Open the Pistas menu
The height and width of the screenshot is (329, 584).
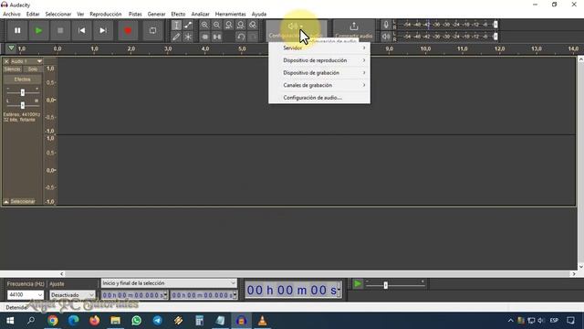[135, 14]
